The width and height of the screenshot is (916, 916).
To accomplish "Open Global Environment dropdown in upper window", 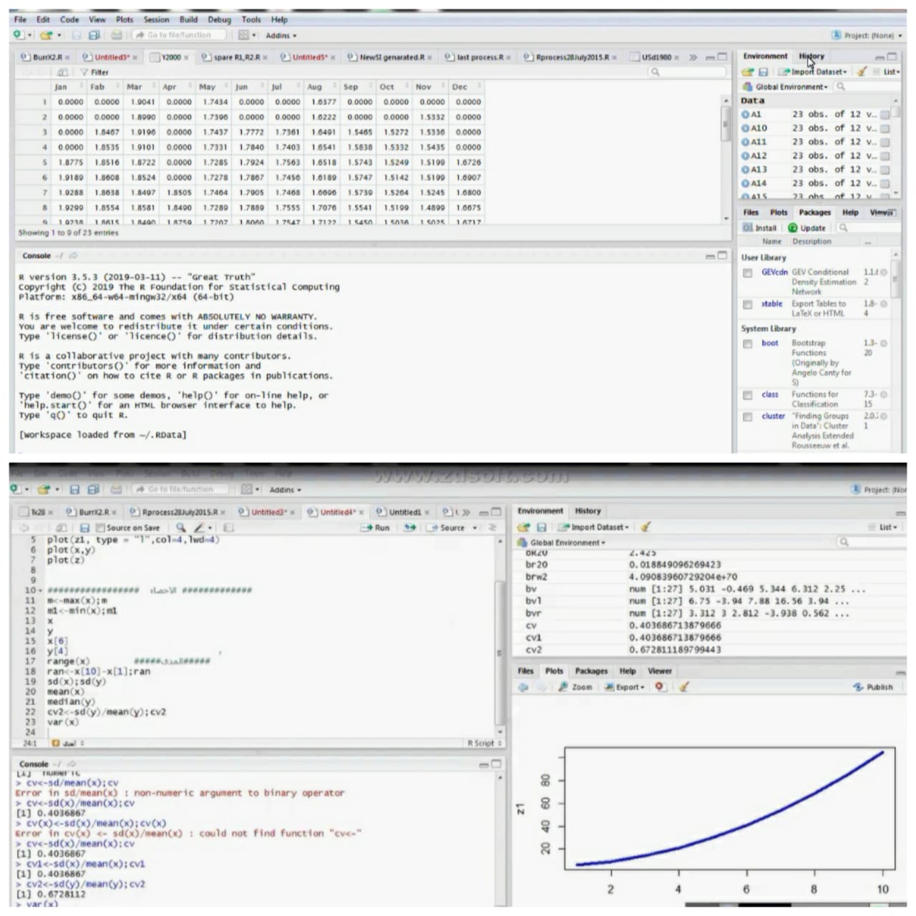I will [791, 87].
